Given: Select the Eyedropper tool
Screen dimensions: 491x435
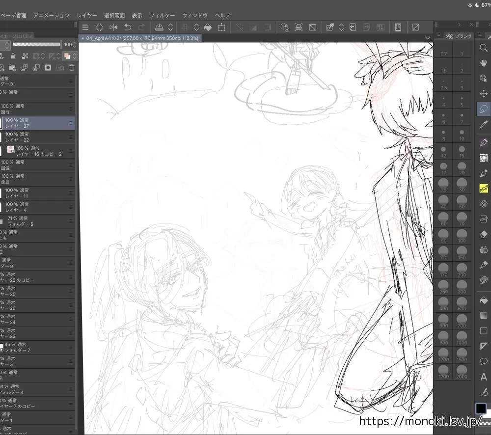Looking at the screenshot, I should [x=484, y=124].
